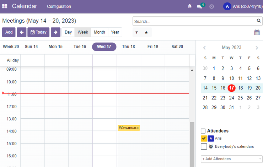
Task: Click the All day row label
Action: pos(13,60)
